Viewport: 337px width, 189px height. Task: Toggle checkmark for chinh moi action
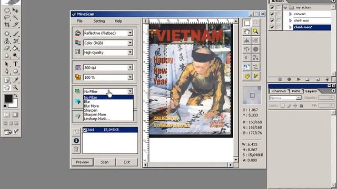(x=272, y=20)
